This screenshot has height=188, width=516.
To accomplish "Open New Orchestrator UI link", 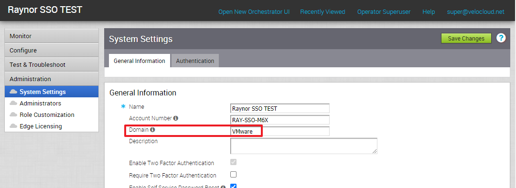I will 254,12.
